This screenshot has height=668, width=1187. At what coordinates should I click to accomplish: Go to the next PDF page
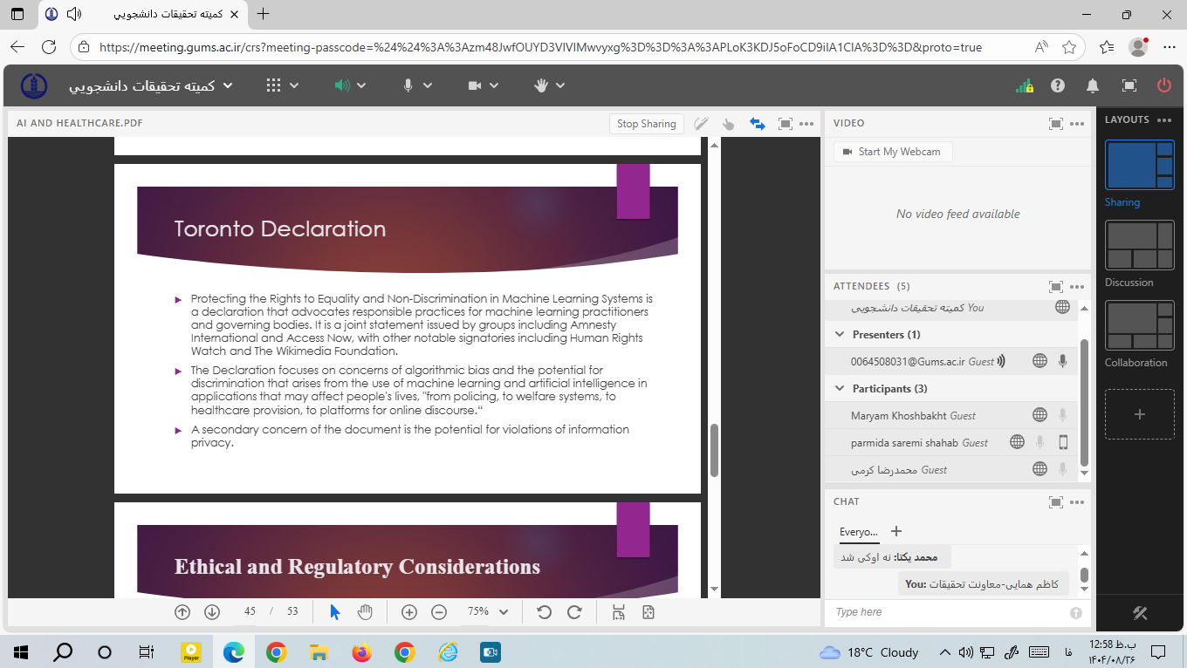click(212, 612)
